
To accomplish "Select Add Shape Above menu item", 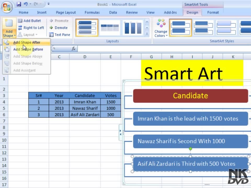I will [27, 56].
